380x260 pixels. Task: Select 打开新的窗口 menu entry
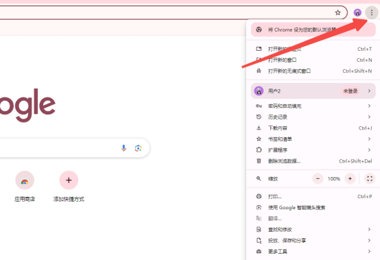coord(313,60)
